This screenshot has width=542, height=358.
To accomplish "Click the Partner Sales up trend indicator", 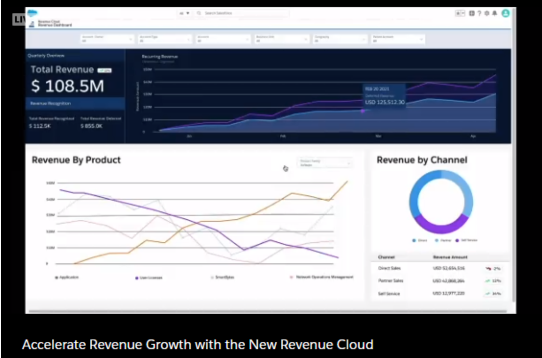I will click(x=493, y=281).
